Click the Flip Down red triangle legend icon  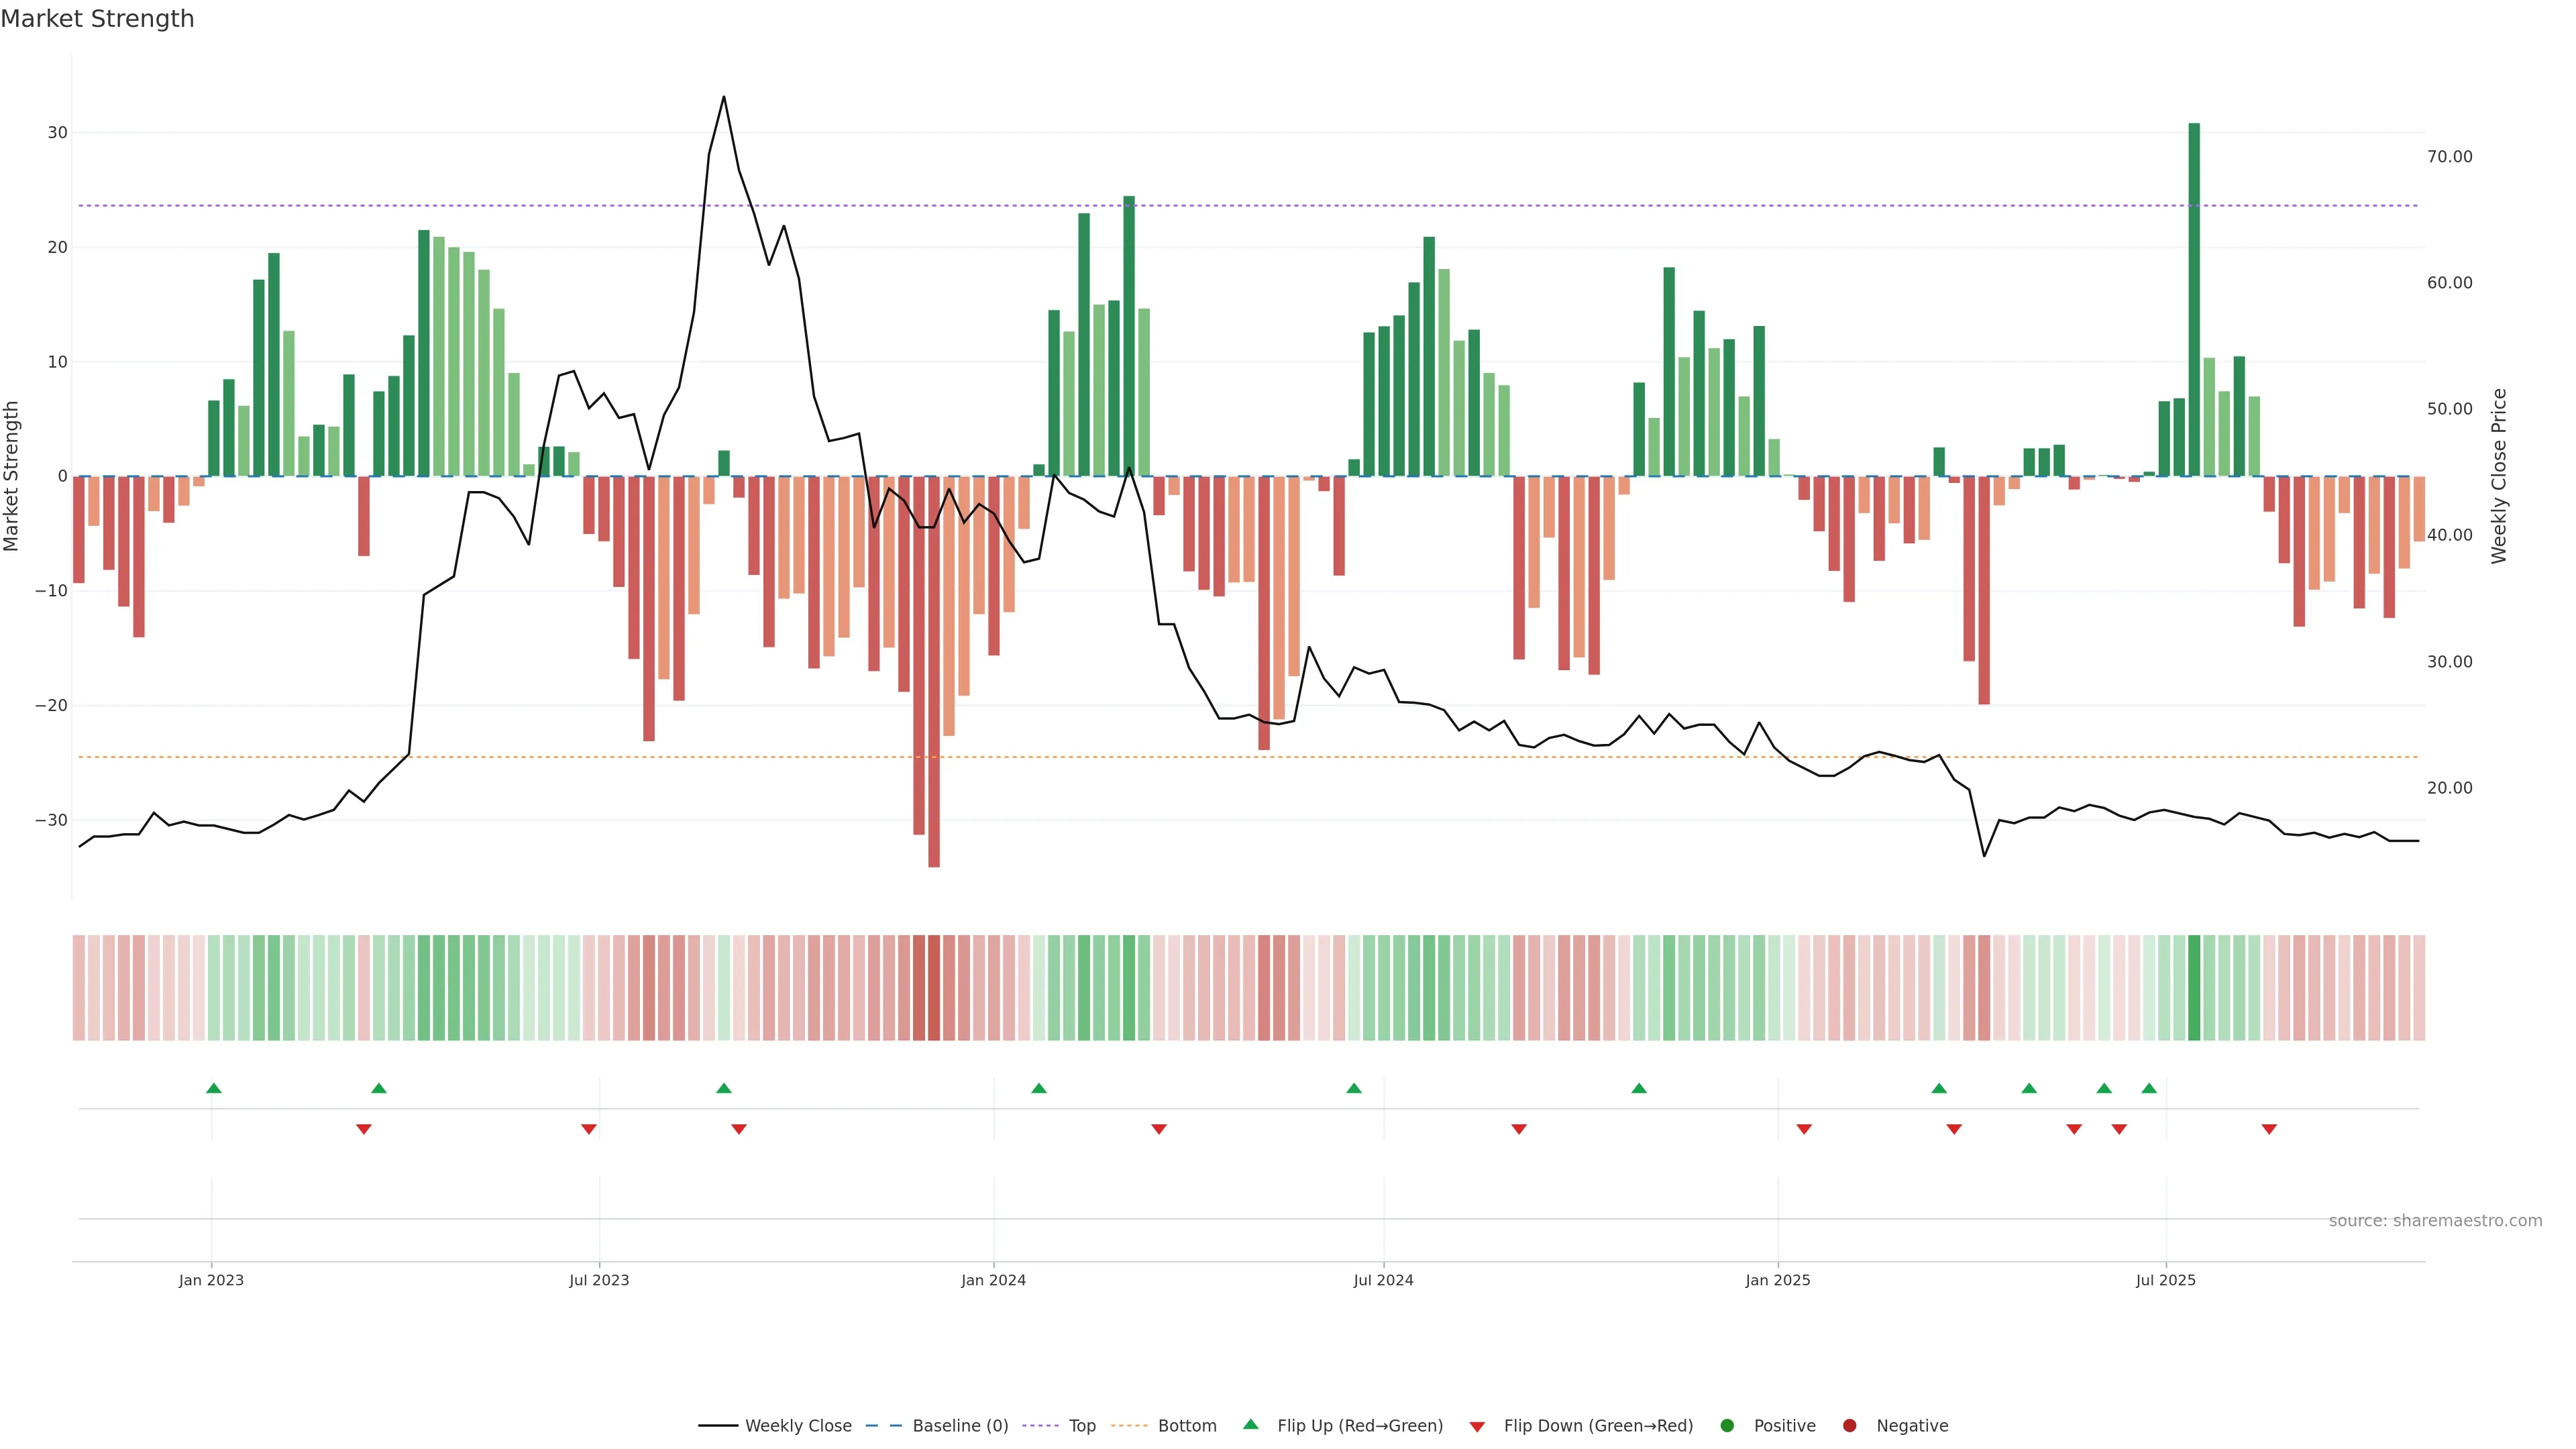click(x=1476, y=1426)
